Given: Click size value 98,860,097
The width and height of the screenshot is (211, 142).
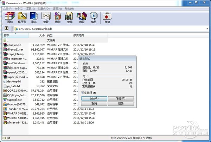Looking at the screenshot, I should click(x=38, y=49).
